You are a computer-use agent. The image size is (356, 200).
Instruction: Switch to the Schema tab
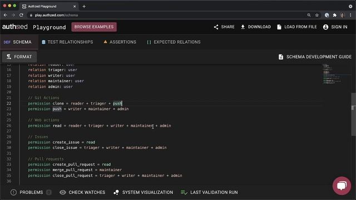tap(19, 42)
